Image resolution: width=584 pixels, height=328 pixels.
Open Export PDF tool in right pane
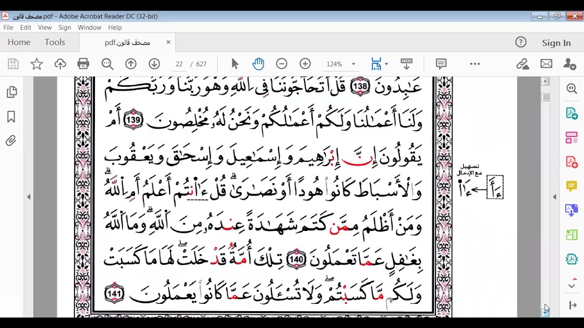(x=572, y=113)
